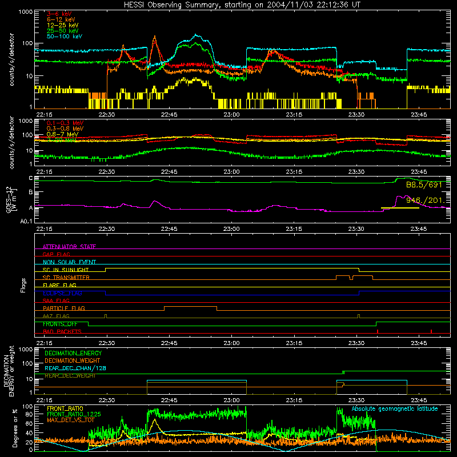Viewport: 457px width, 457px height.
Task: Select the SAA_FLAG label
Action: click(56, 300)
